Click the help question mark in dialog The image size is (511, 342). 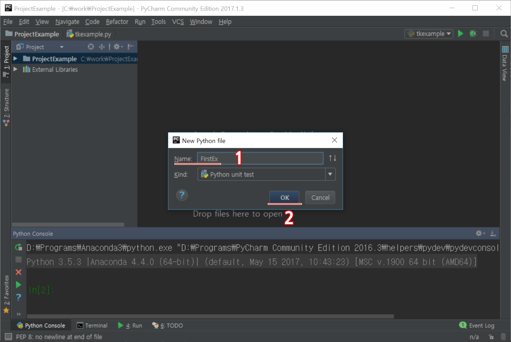tap(182, 195)
